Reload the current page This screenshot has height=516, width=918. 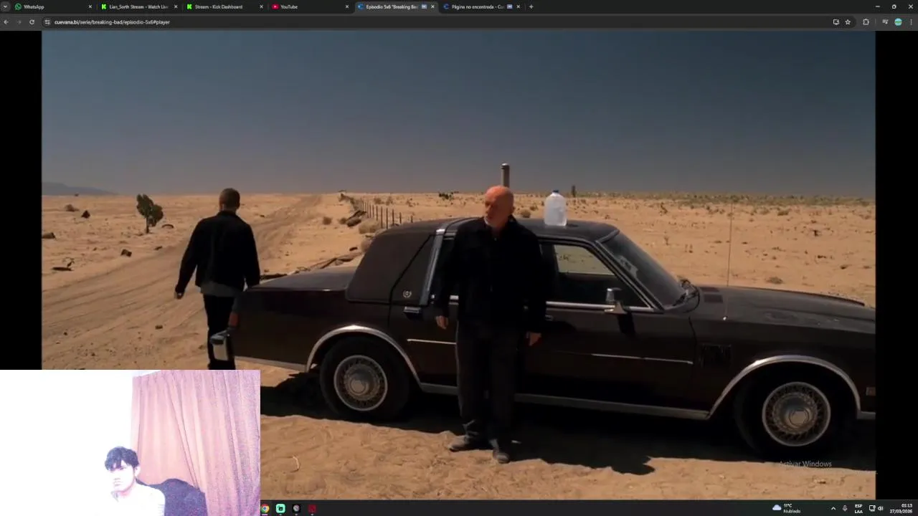click(x=32, y=22)
